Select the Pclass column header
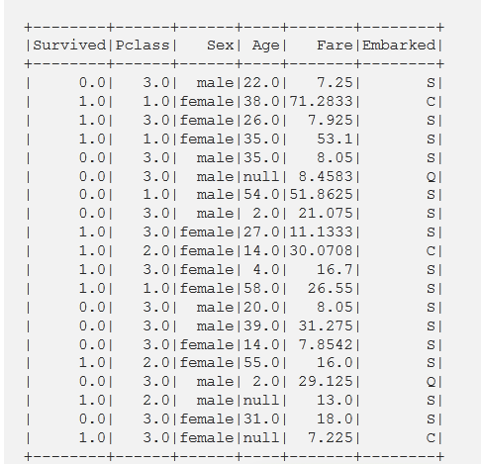The width and height of the screenshot is (481, 464). 143,46
